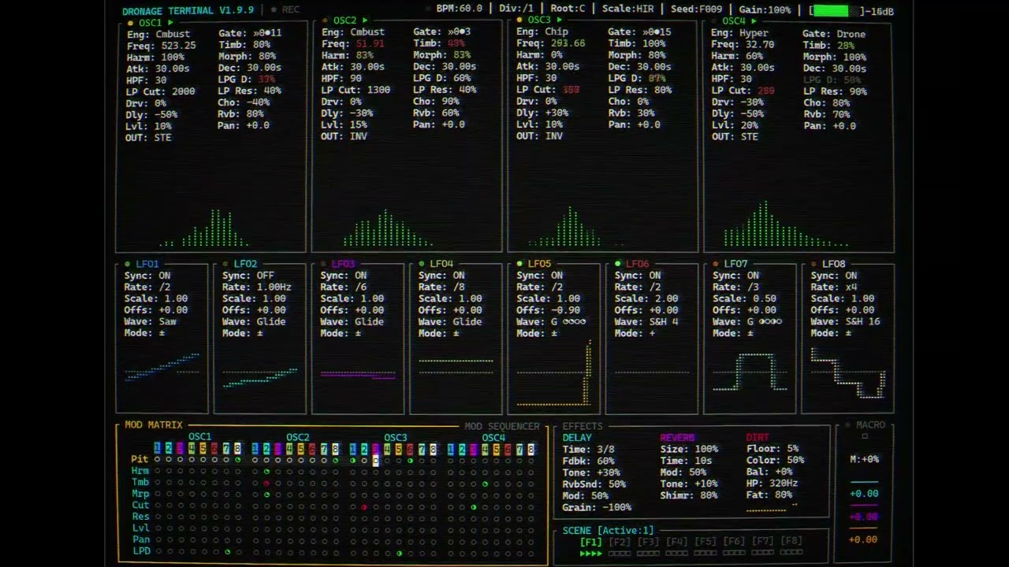
Task: Click the OSC3 play arrow
Action: (559, 20)
